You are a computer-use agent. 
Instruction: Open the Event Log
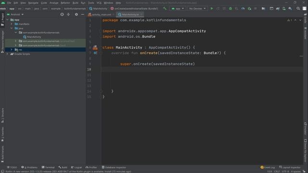point(268,167)
